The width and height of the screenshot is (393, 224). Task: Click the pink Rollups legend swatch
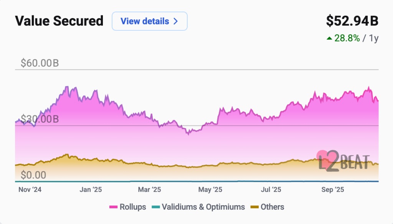(113, 207)
